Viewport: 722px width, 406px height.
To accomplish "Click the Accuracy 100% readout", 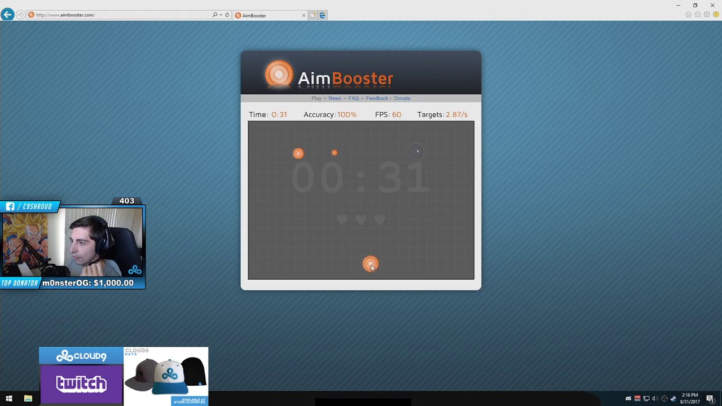I will [330, 114].
